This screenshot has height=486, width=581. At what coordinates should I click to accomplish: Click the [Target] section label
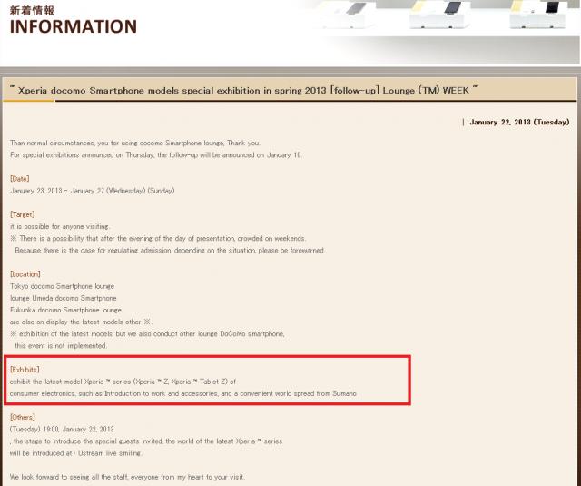click(x=23, y=214)
